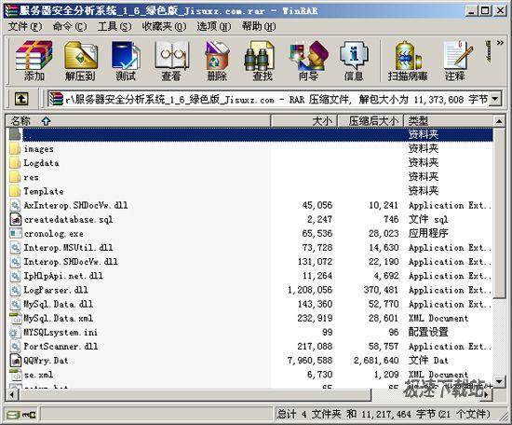Open the 工具(S) menu

115,26
